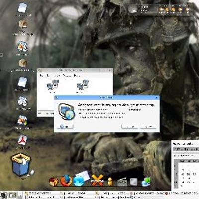Open the blue trash bin on the desktop
Viewport: 199px width, 199px height.
(21, 165)
